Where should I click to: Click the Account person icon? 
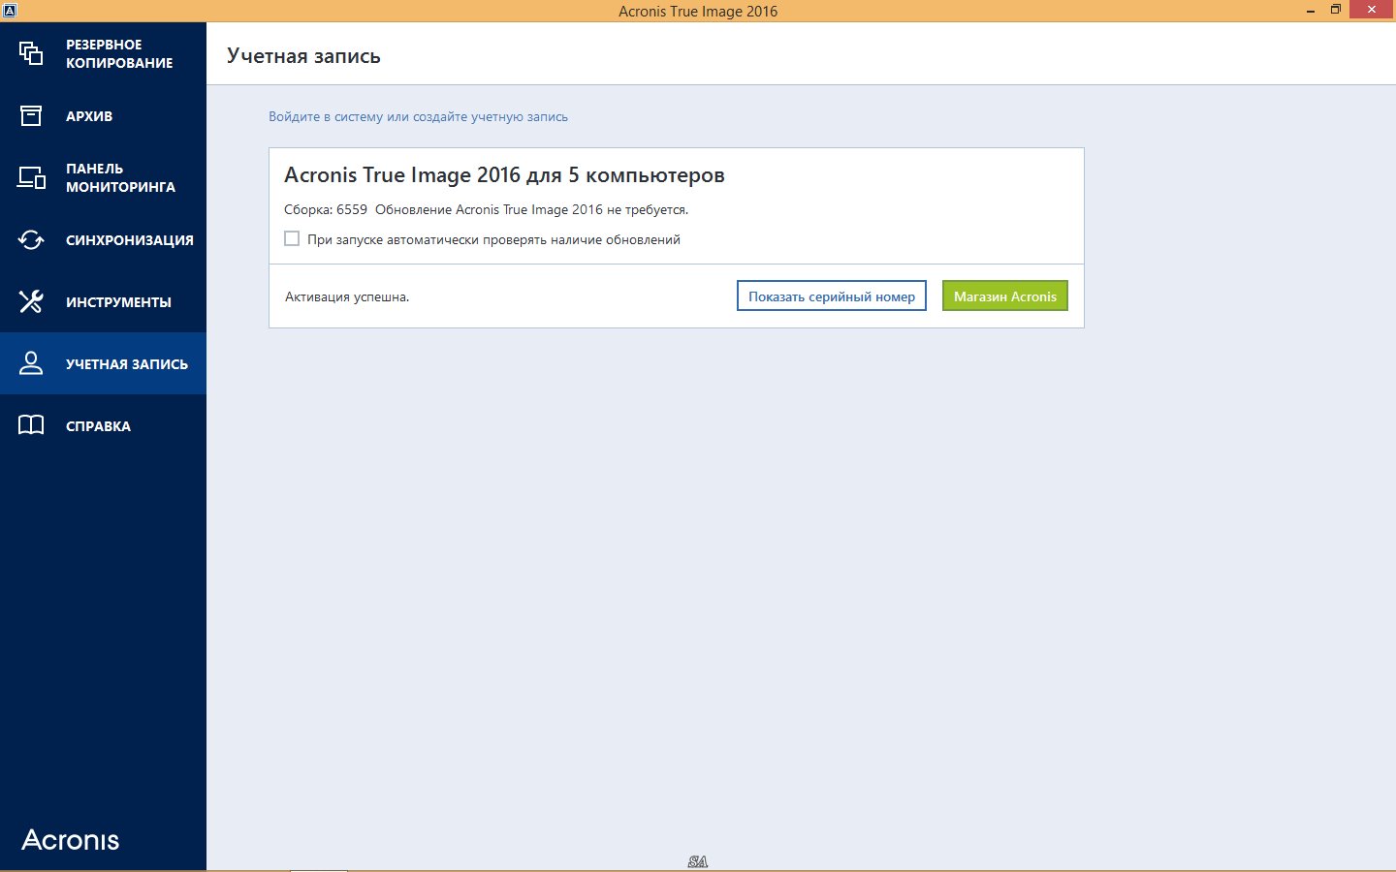coord(31,363)
